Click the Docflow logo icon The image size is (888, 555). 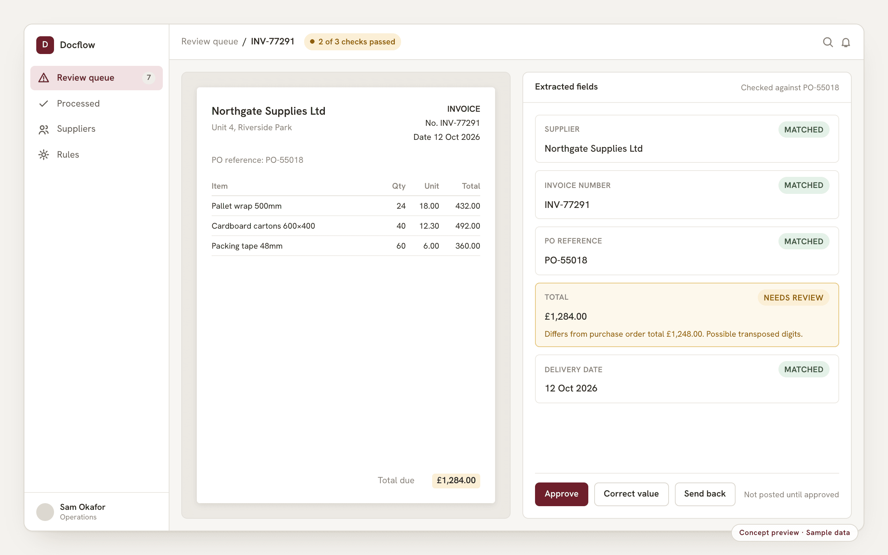coord(45,45)
